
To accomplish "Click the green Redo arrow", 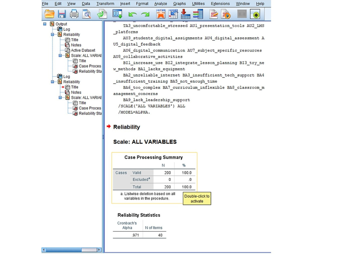I will (145, 15).
